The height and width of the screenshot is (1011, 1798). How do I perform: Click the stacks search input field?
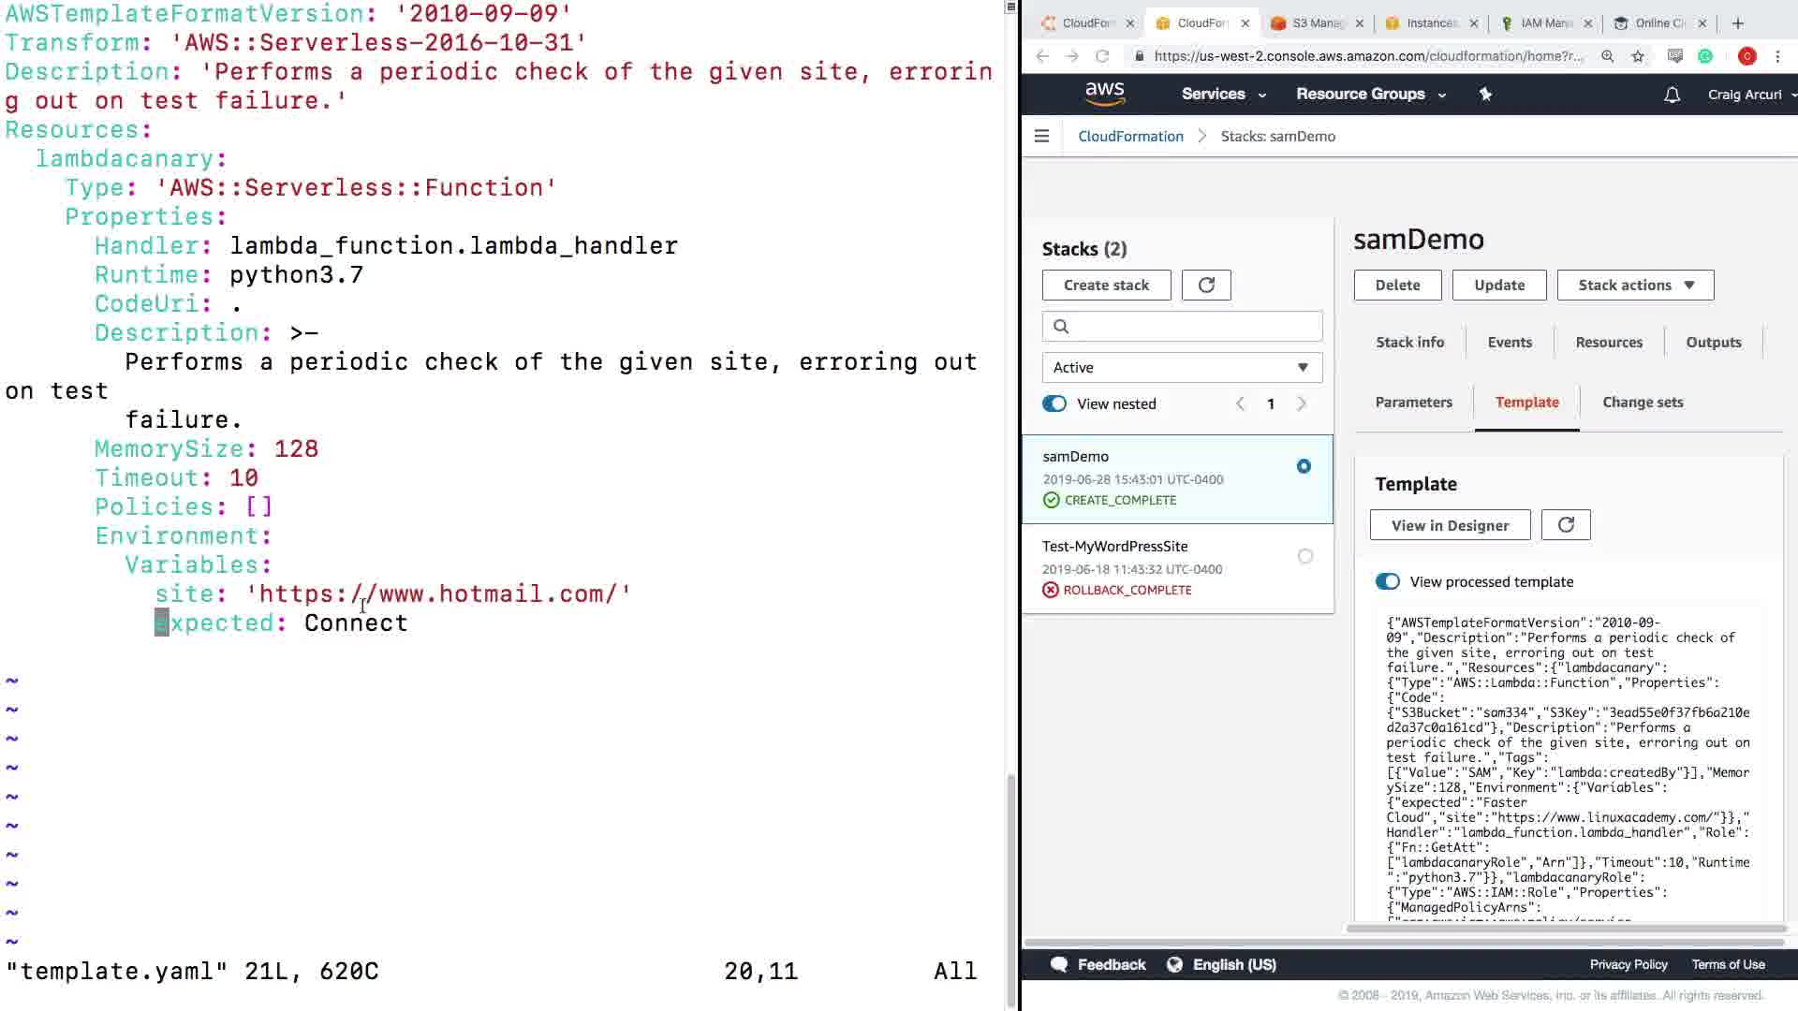pyautogui.click(x=1189, y=326)
